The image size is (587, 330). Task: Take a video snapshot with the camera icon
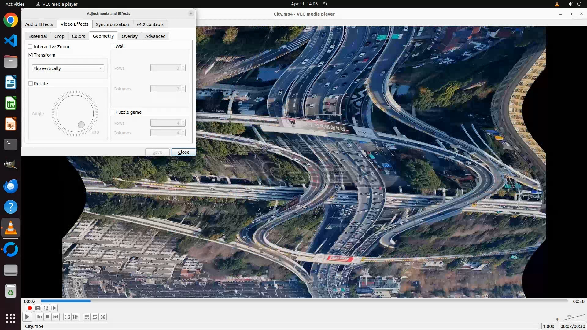[x=38, y=308]
